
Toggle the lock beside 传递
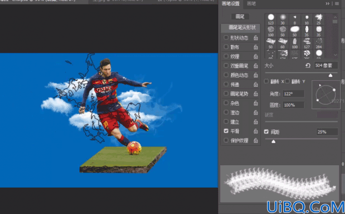255,84
